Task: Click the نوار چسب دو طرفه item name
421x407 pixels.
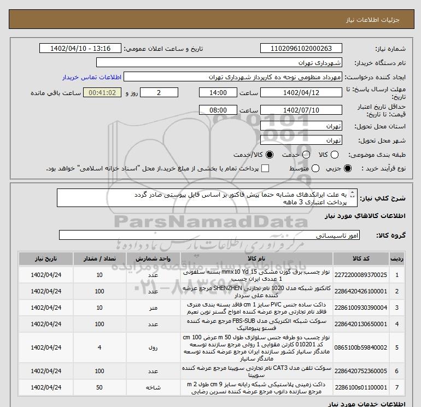Action: 256,347
